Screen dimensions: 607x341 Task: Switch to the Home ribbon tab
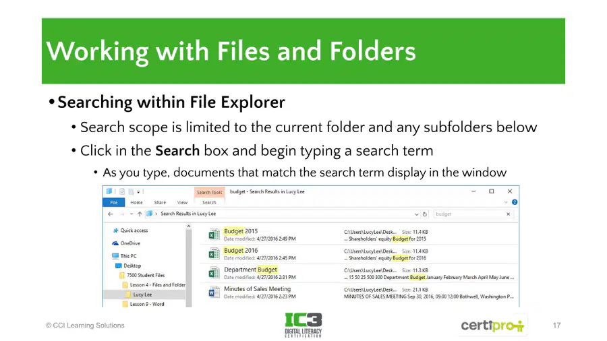coord(136,203)
